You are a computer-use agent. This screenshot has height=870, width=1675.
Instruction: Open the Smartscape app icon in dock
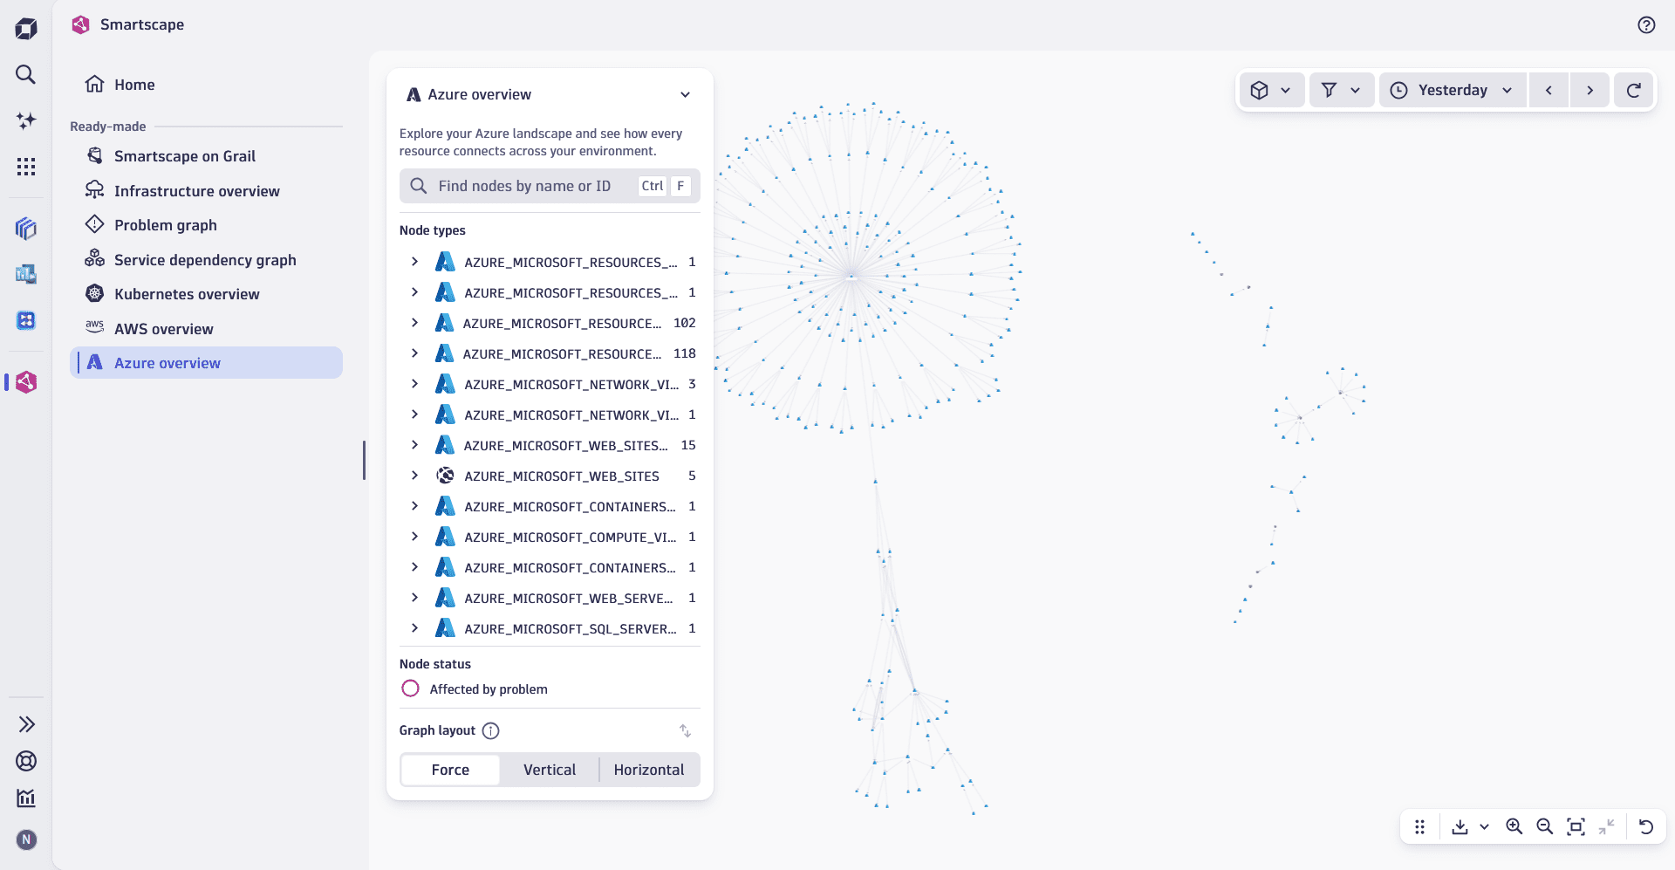coord(26,382)
